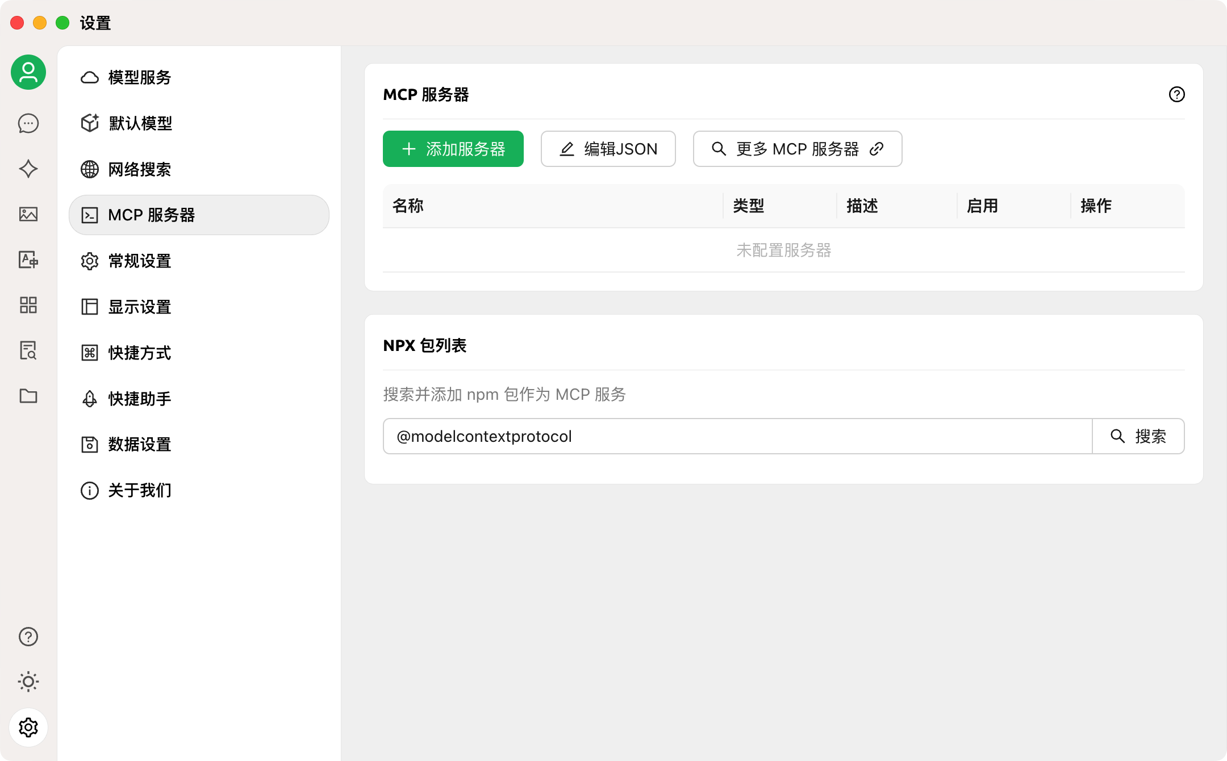Viewport: 1227px width, 761px height.
Task: Click the 搜索 button for npm packages
Action: (1138, 436)
